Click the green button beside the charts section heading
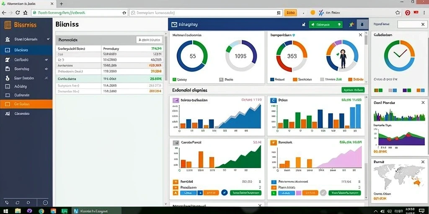This screenshot has width=429, height=214. click(x=353, y=90)
